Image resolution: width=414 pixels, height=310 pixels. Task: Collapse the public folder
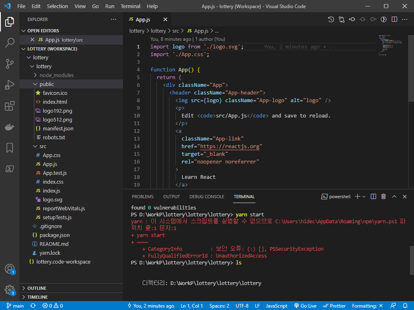tap(35, 84)
